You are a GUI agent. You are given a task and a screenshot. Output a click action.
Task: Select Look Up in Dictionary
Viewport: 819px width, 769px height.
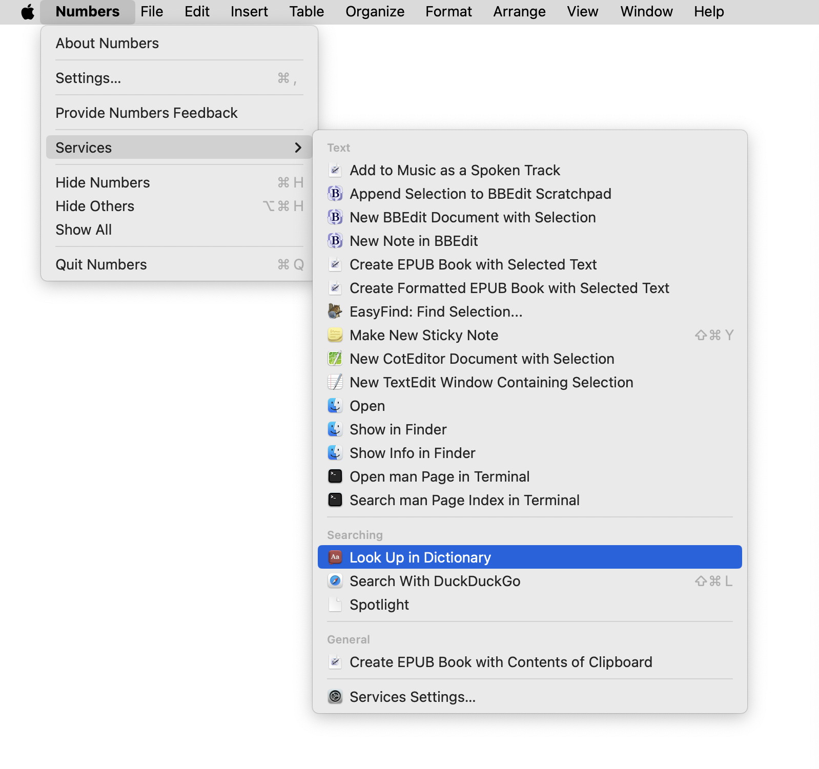coord(530,557)
